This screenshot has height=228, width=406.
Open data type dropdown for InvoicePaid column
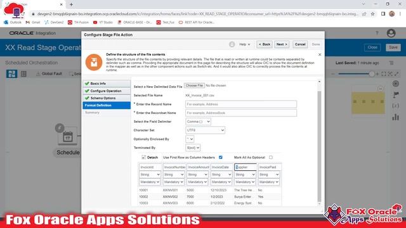(x=269, y=175)
